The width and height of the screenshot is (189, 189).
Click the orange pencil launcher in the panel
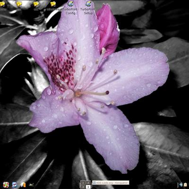point(23,185)
